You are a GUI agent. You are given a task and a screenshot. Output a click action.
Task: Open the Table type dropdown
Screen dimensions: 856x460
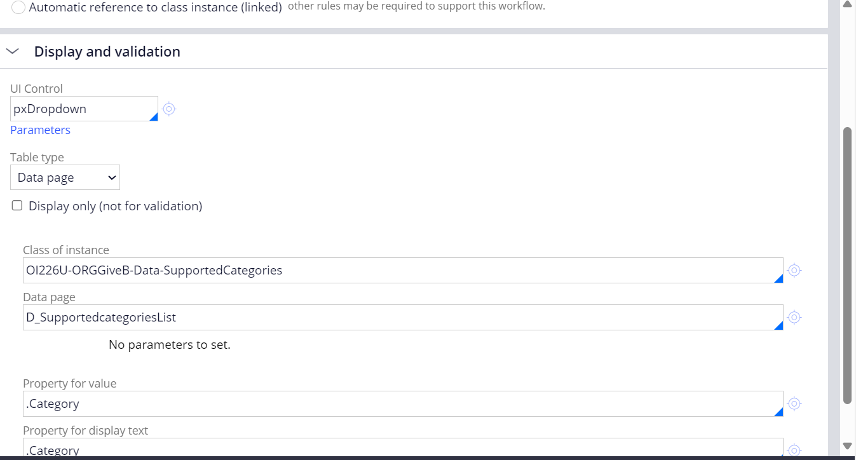[65, 177]
